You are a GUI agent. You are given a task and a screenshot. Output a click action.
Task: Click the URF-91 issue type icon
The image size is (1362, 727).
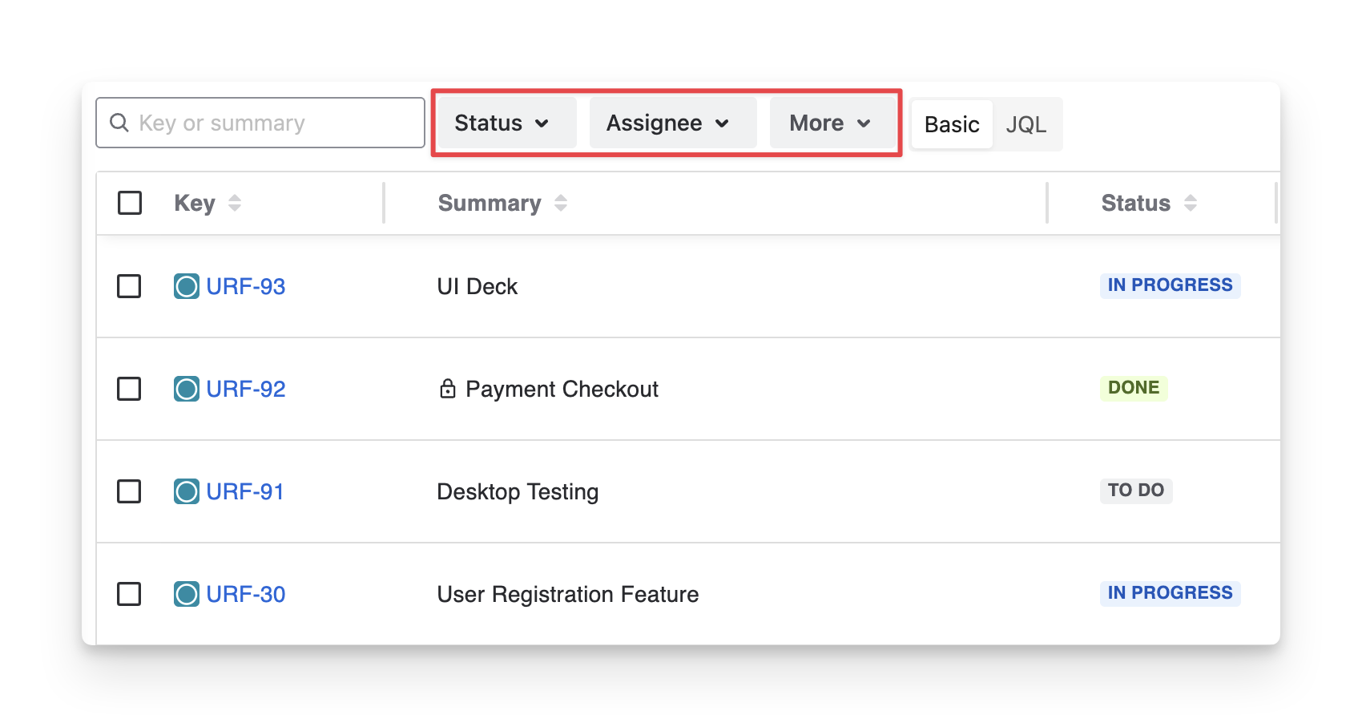[x=187, y=491]
